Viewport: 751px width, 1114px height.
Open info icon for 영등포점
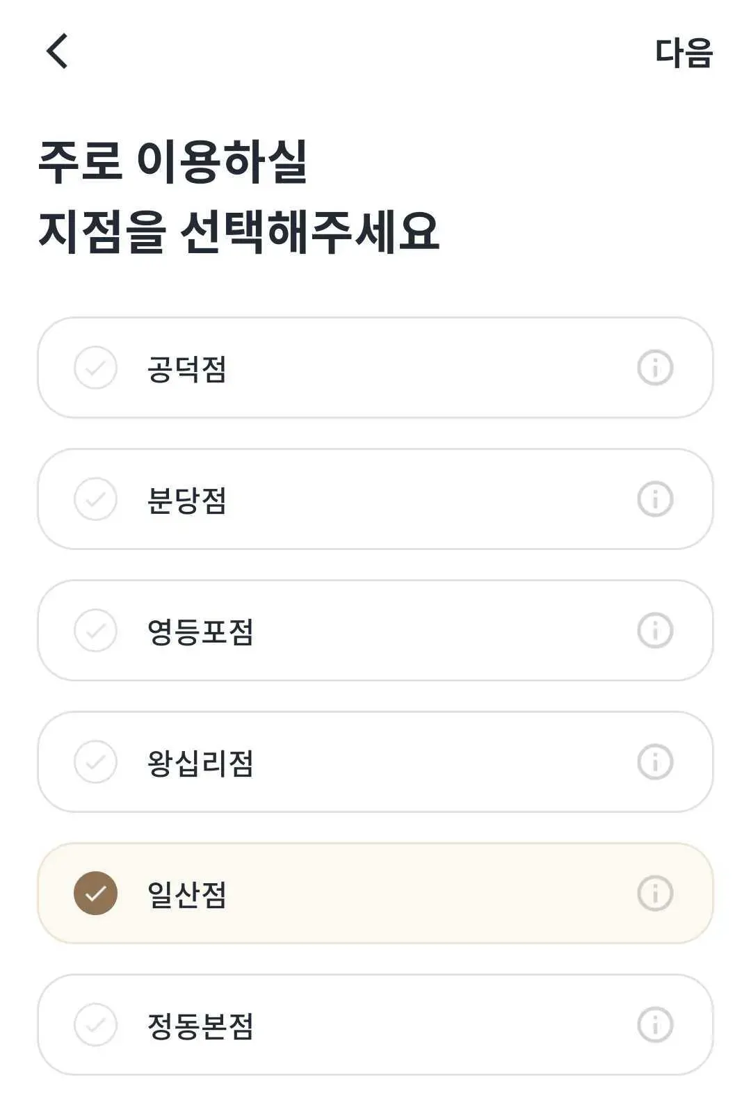655,631
